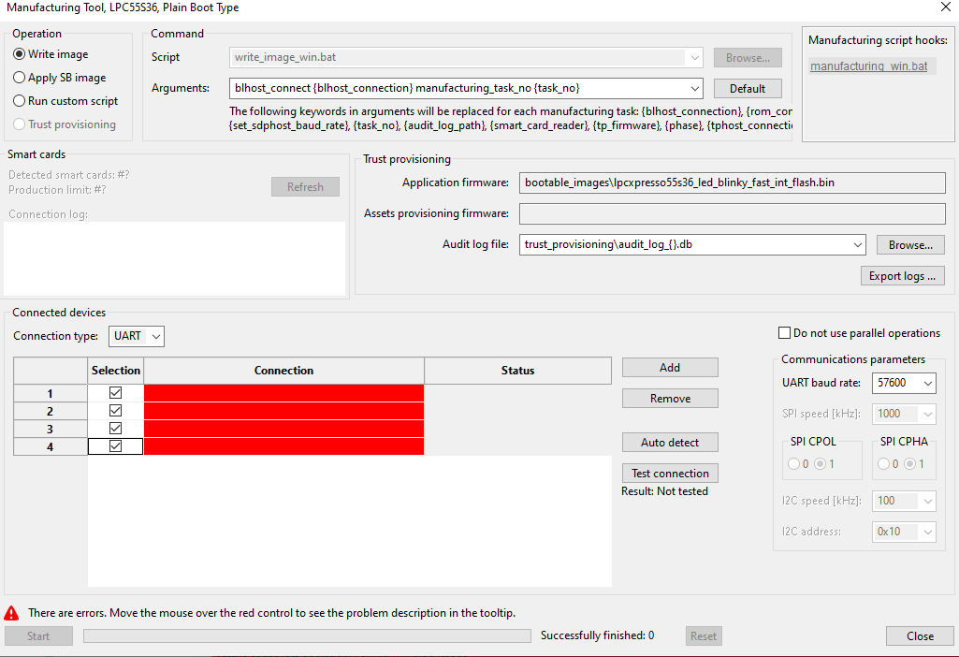The width and height of the screenshot is (959, 657).
Task: Toggle selection checkbox for device row 3
Action: click(116, 429)
